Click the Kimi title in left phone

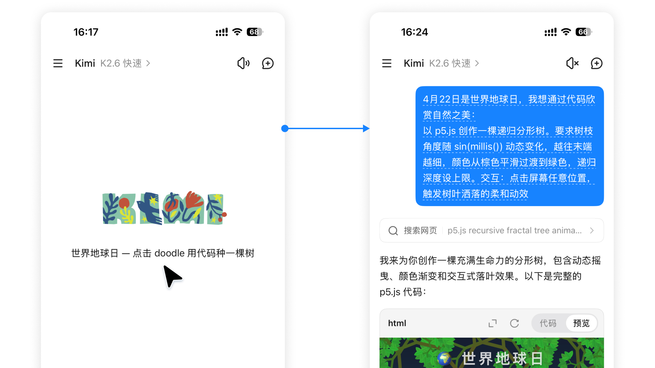[x=85, y=63]
